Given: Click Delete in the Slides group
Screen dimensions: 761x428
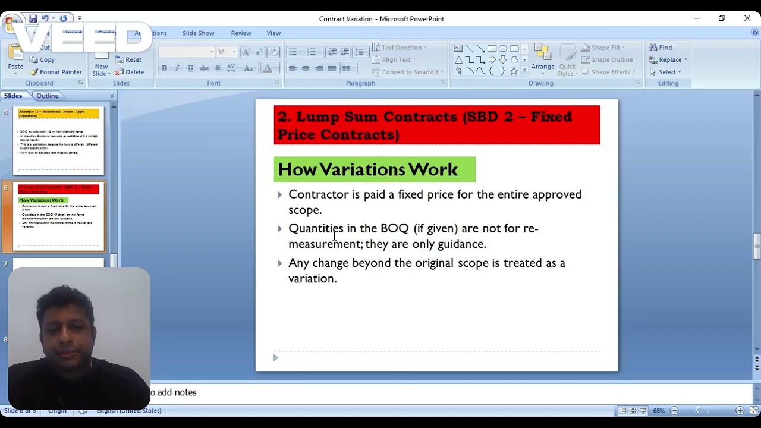Looking at the screenshot, I should 130,72.
